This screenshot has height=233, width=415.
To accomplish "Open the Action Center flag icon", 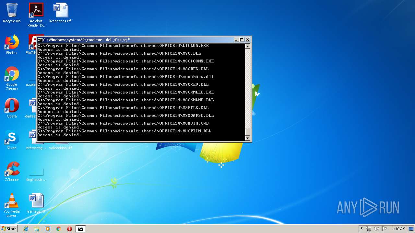I will [x=384, y=229].
